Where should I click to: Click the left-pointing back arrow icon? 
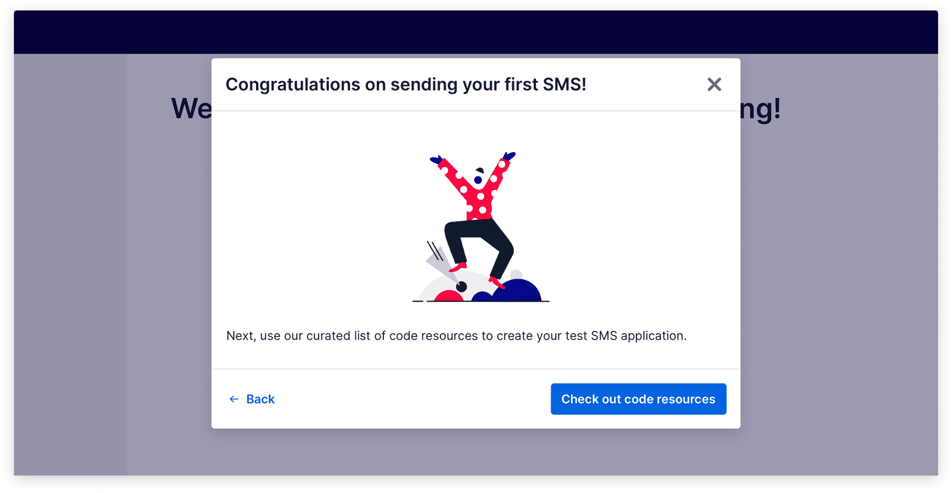tap(234, 399)
